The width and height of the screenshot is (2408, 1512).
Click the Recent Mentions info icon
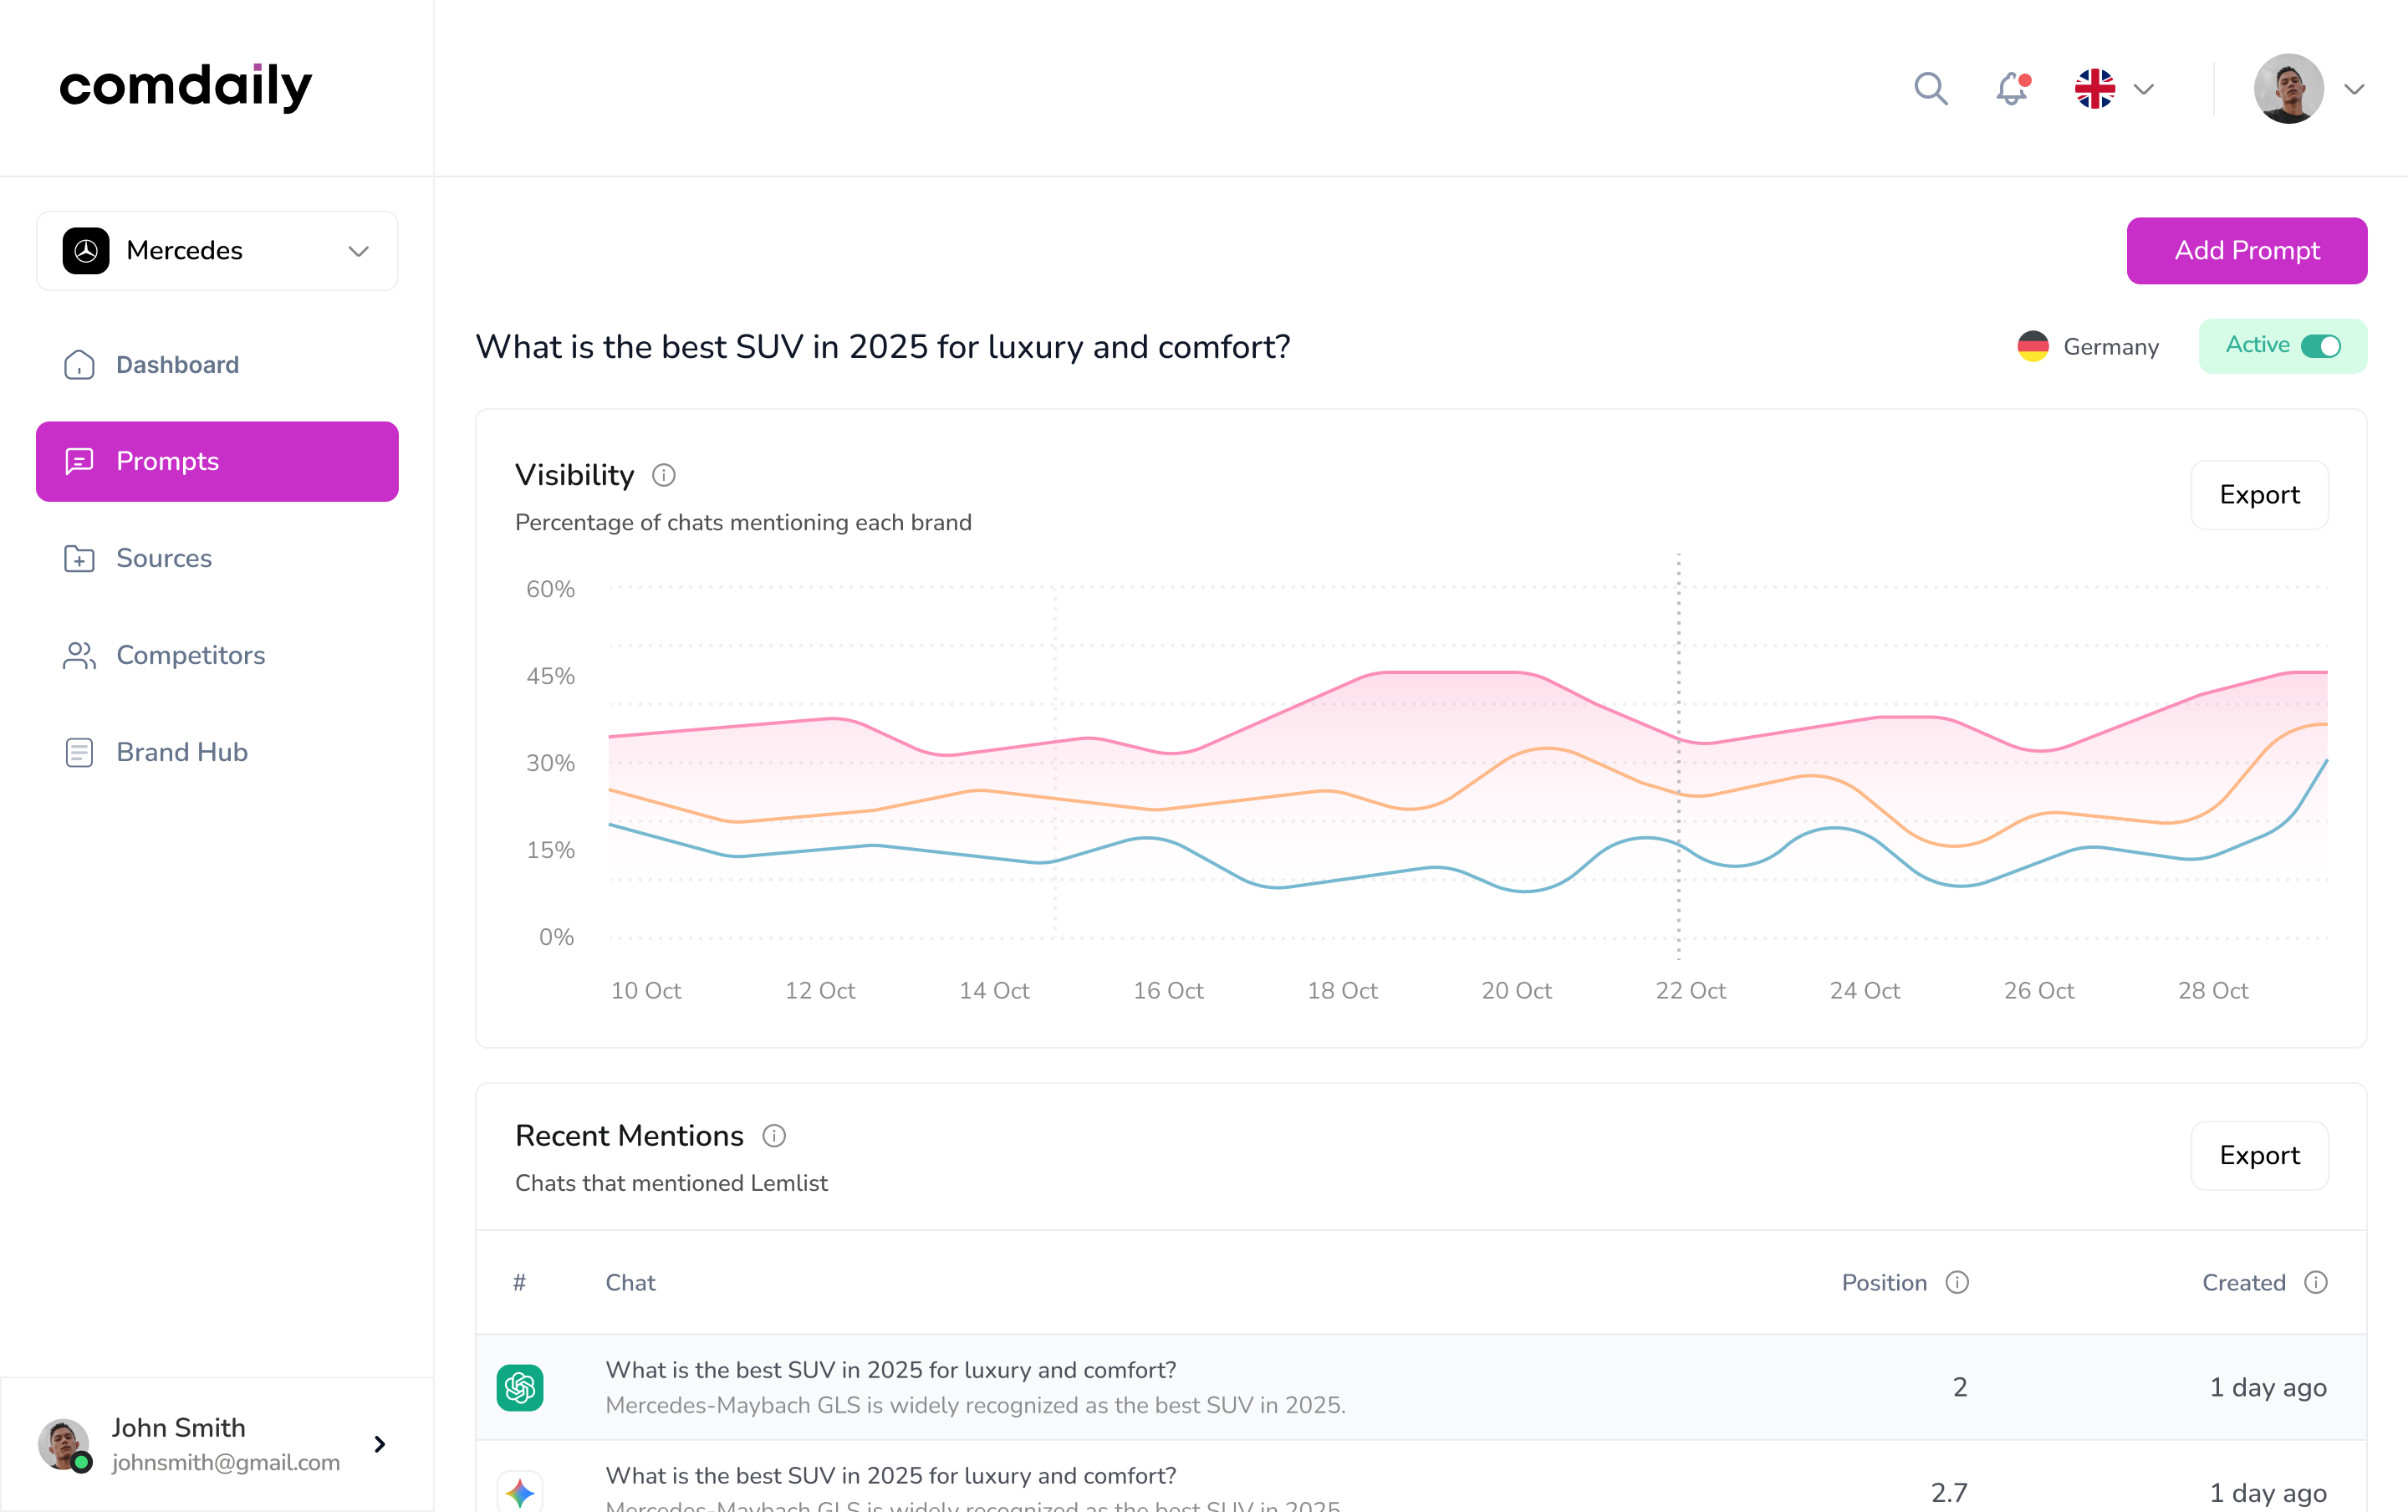click(773, 1136)
